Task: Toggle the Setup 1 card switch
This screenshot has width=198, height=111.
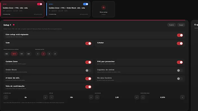Action: (40, 4)
